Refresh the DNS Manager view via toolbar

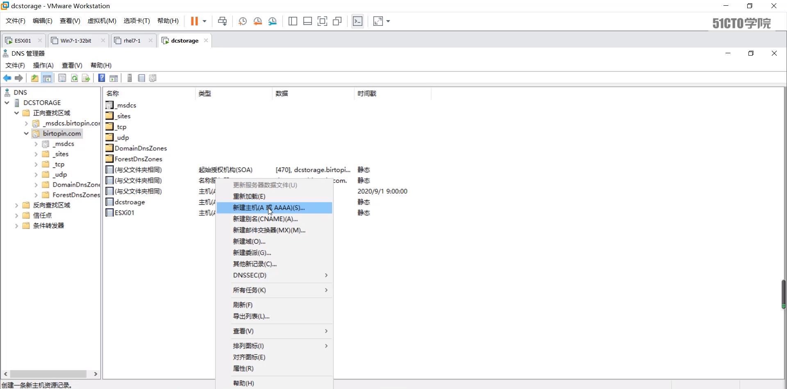[x=74, y=78]
